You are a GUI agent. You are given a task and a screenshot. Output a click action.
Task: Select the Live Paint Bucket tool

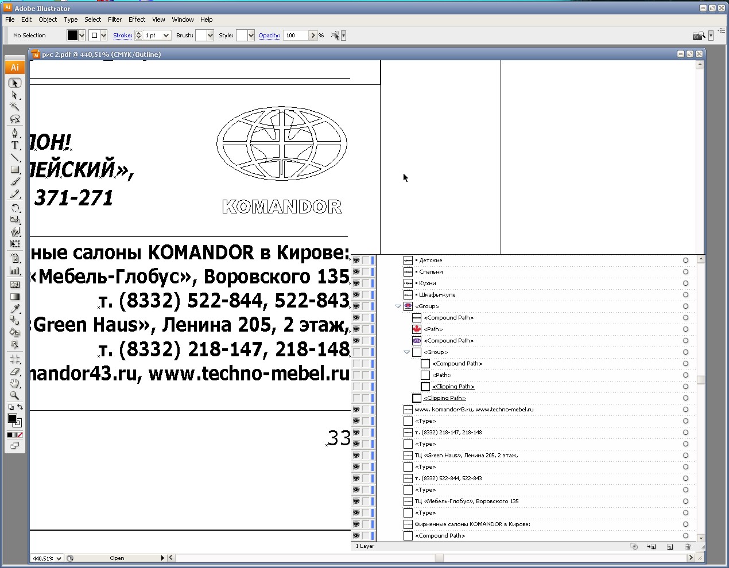pos(15,333)
